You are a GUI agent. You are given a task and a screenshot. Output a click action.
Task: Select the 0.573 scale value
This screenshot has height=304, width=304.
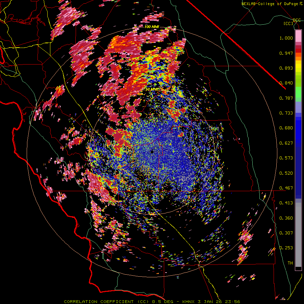pos(286,158)
